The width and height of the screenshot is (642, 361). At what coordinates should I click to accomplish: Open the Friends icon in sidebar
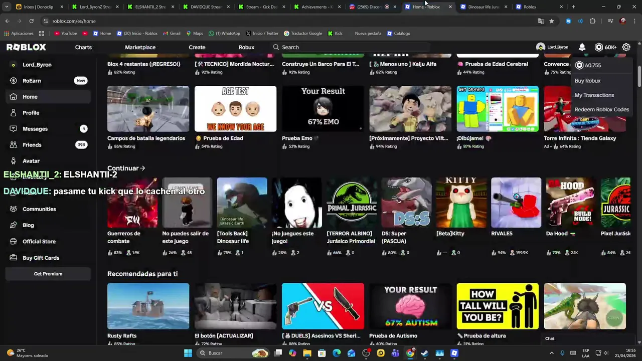click(x=13, y=145)
